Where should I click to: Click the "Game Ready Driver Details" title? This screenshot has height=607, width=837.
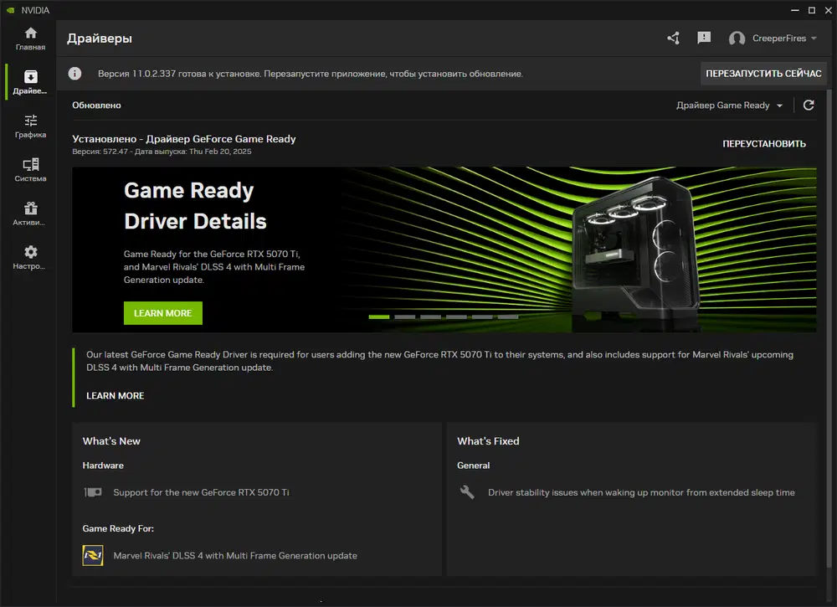(195, 206)
